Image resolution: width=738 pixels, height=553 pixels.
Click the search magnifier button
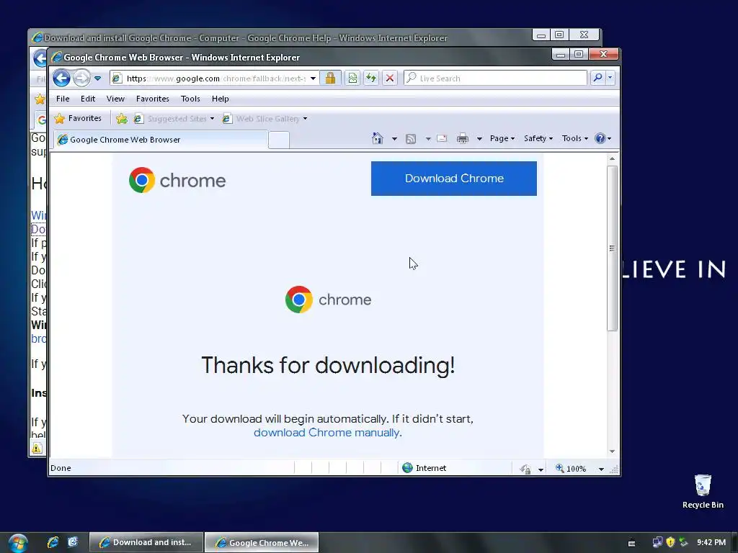click(x=597, y=78)
